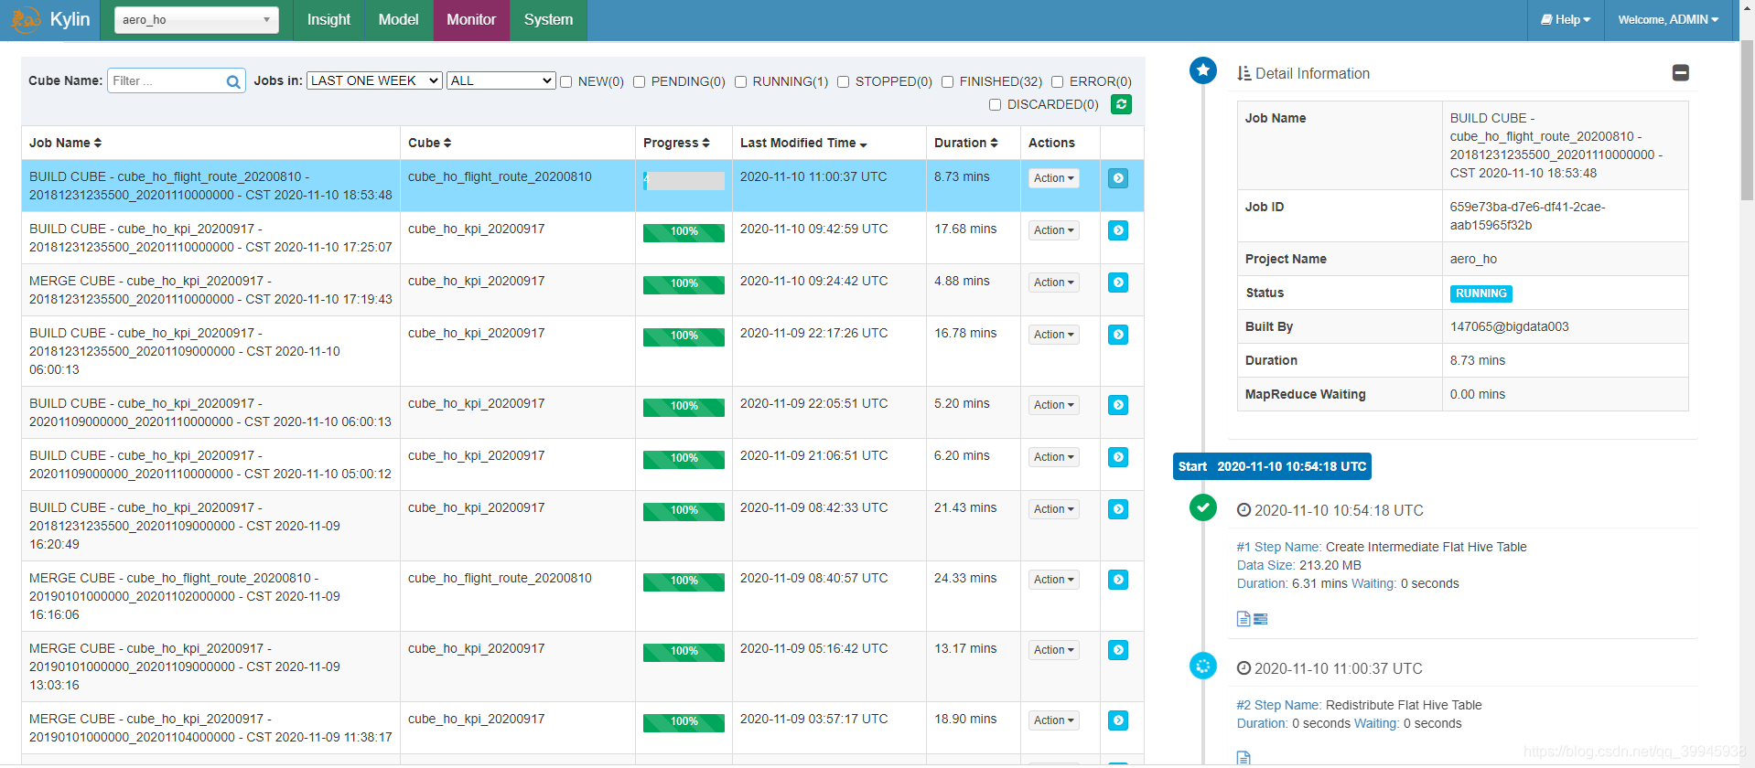Sort by Job Name column
1755x768 pixels.
tap(66, 143)
